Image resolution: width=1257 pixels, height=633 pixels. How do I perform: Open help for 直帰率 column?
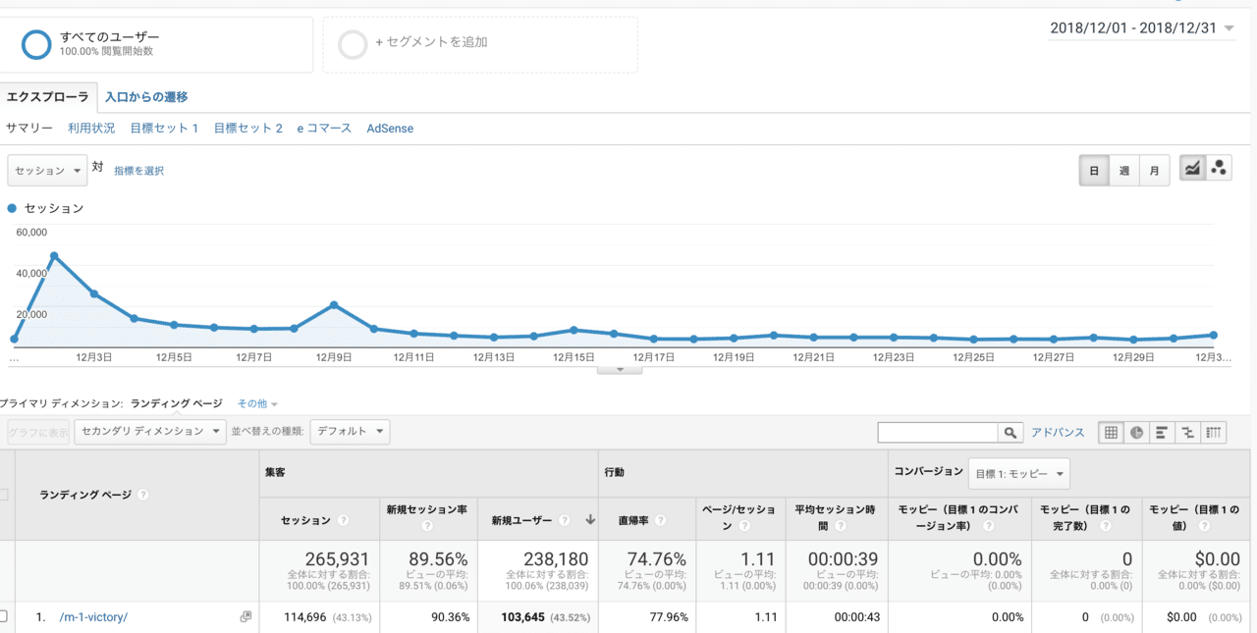[661, 520]
